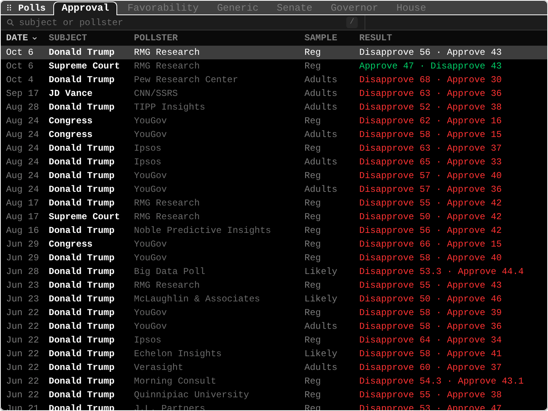This screenshot has width=548, height=411.
Task: Select the Aug 17 Supreme Court subject
Action: click(x=84, y=217)
